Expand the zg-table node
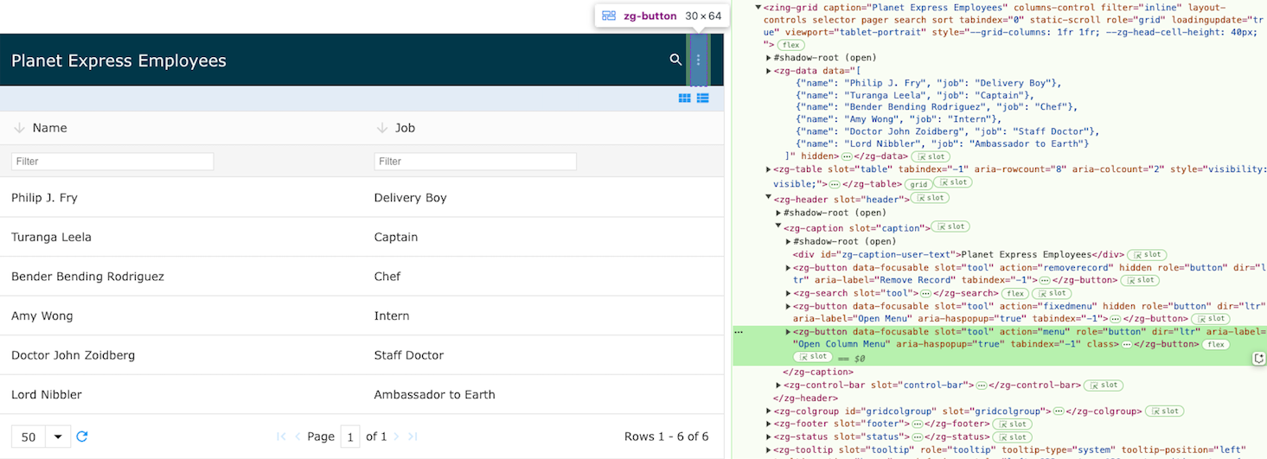Image resolution: width=1267 pixels, height=459 pixels. [x=769, y=169]
